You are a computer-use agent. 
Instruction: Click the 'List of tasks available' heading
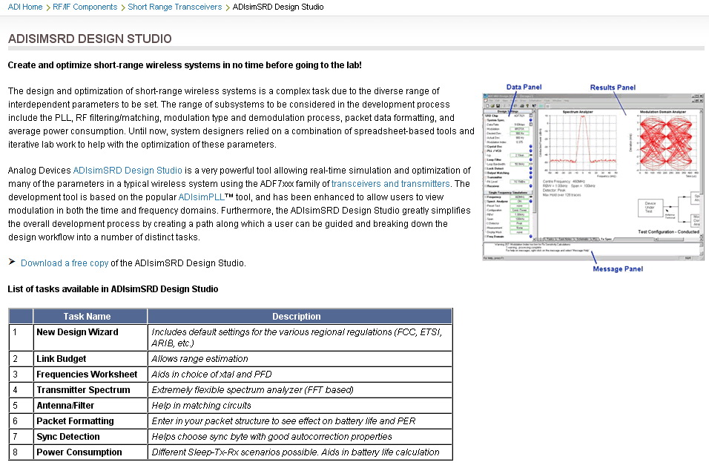[113, 289]
